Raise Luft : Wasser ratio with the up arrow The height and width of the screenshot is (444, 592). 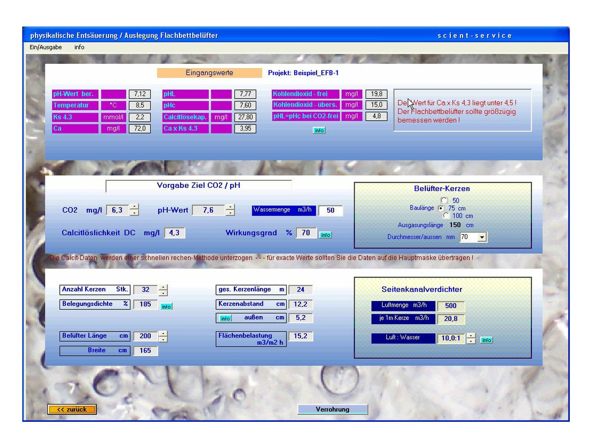(471, 336)
